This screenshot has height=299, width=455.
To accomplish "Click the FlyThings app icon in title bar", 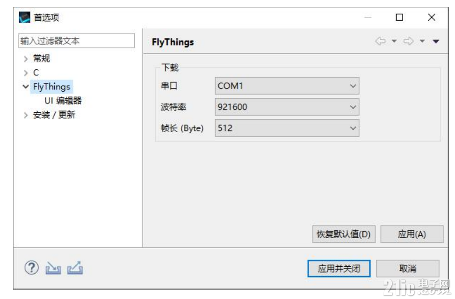I will coord(25,17).
